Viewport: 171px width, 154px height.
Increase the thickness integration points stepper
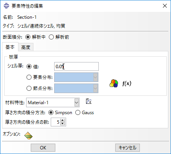[63, 120]
